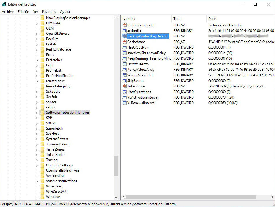Click the (Predeterminado) string value icon
Image resolution: width=275 pixels, height=207 pixels.
pyautogui.click(x=124, y=25)
